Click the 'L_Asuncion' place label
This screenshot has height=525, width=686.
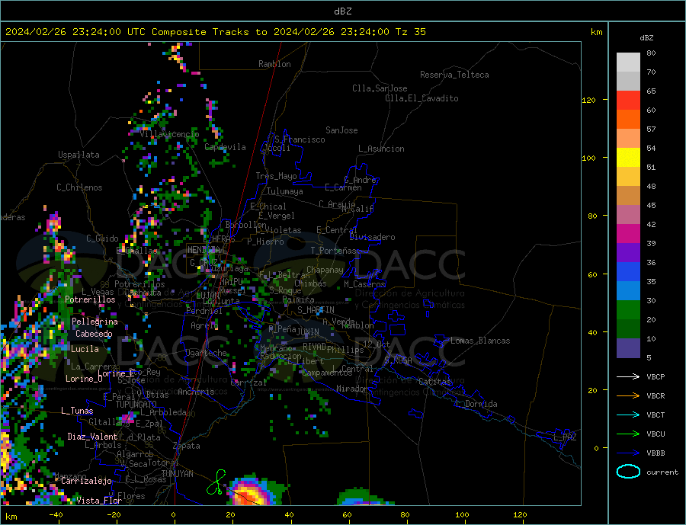tap(381, 149)
